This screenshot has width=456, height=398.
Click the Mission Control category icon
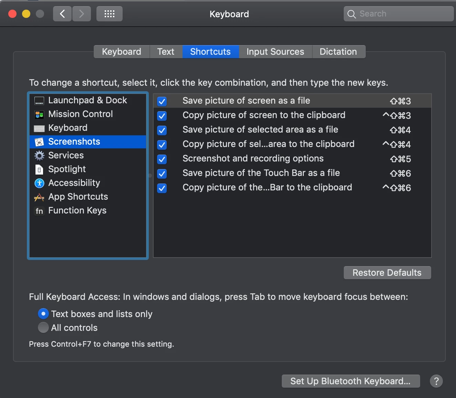click(x=39, y=114)
